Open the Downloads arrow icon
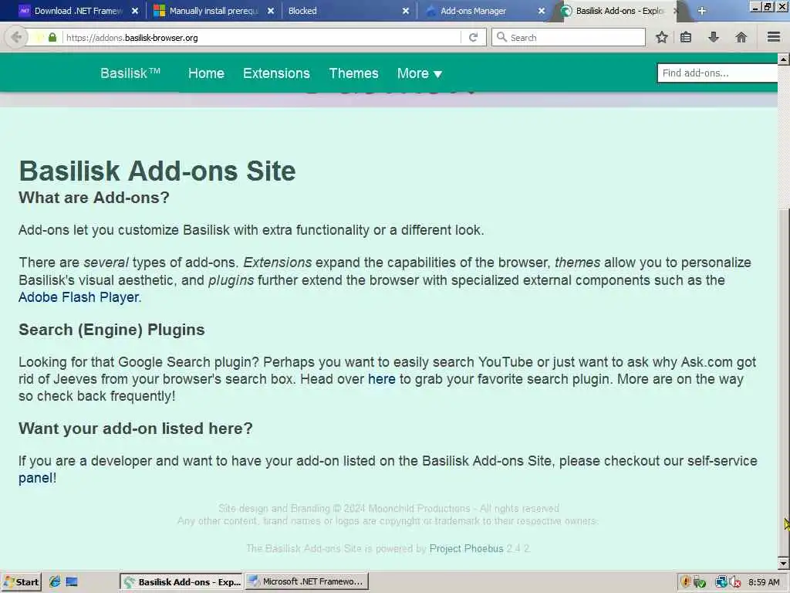 point(714,37)
